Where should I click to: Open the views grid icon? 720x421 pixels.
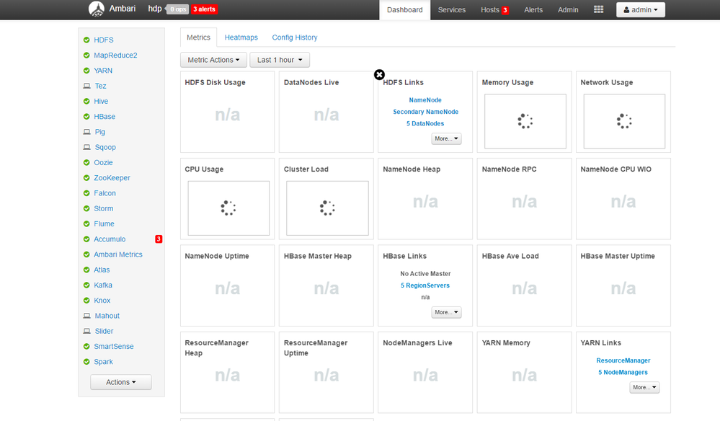[x=598, y=9]
